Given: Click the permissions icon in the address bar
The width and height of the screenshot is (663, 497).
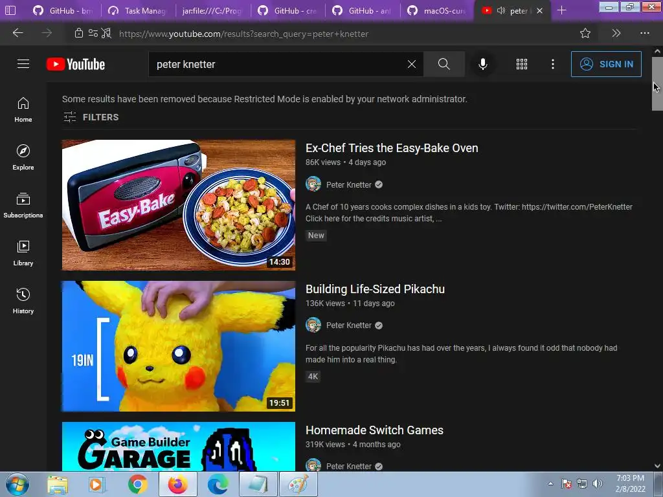Looking at the screenshot, I should (93, 33).
